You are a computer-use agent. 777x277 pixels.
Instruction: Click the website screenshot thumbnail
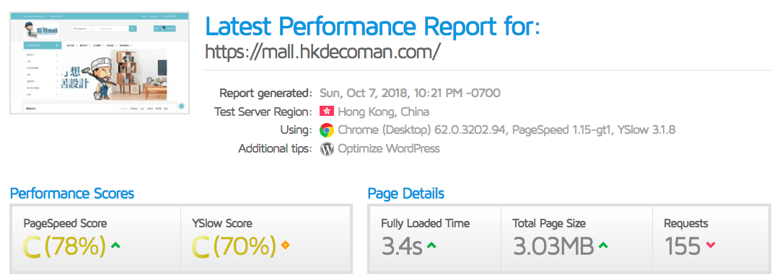click(x=100, y=63)
